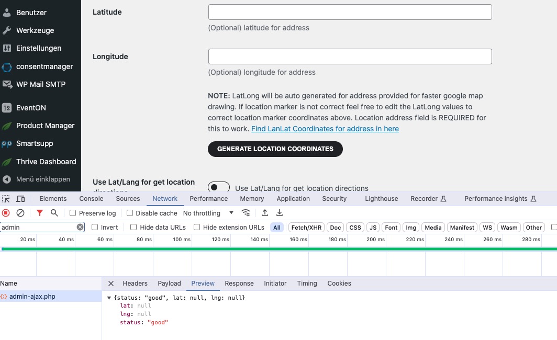
Task: Toggle the device toolbar icon
Action: click(21, 199)
